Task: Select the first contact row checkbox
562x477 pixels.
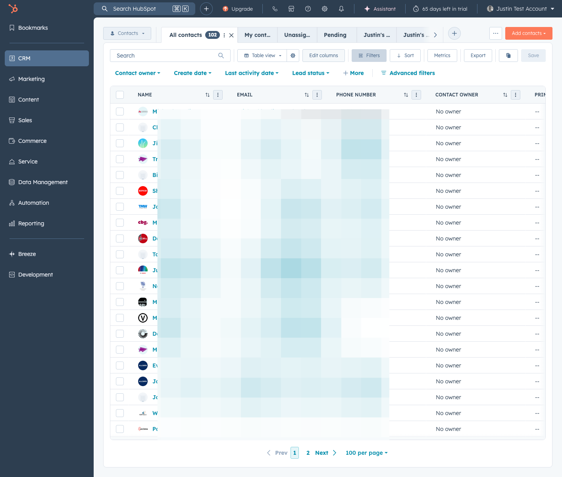Action: 120,112
